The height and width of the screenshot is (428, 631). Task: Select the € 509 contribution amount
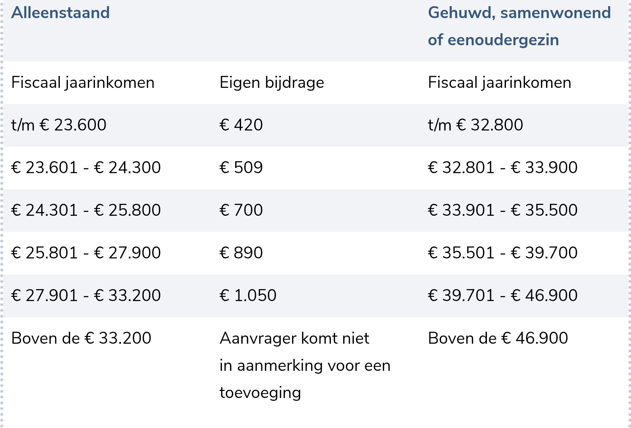[x=241, y=168]
